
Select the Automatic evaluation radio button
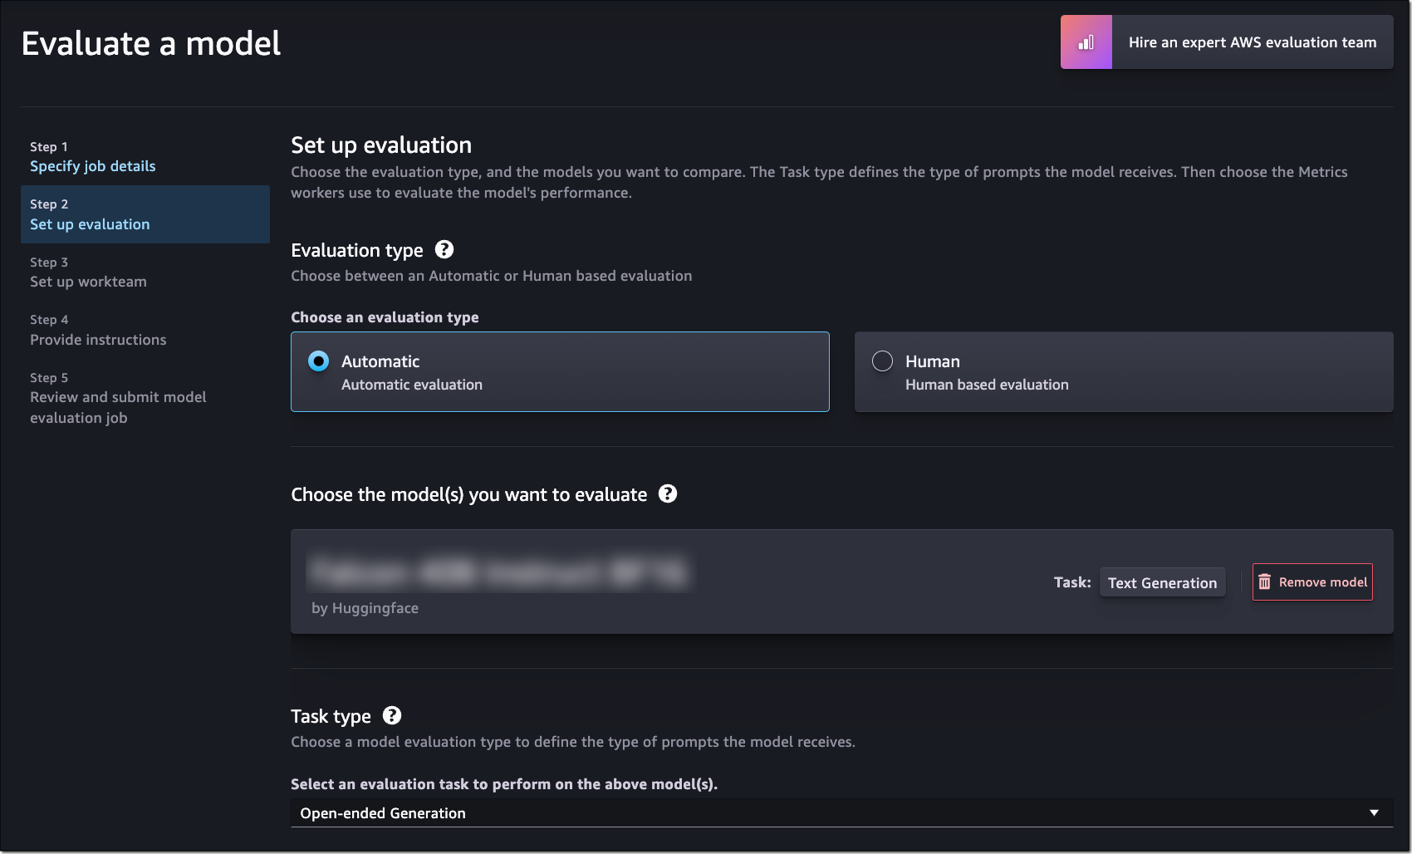319,361
